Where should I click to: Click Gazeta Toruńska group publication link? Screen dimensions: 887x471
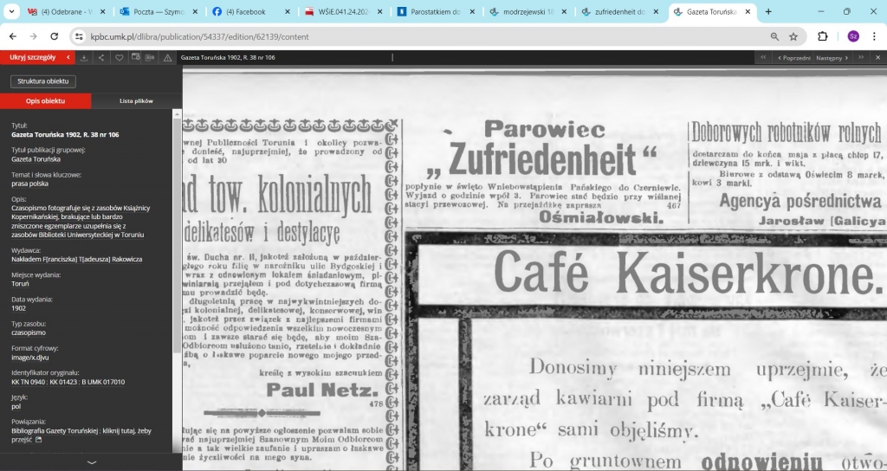(36, 159)
